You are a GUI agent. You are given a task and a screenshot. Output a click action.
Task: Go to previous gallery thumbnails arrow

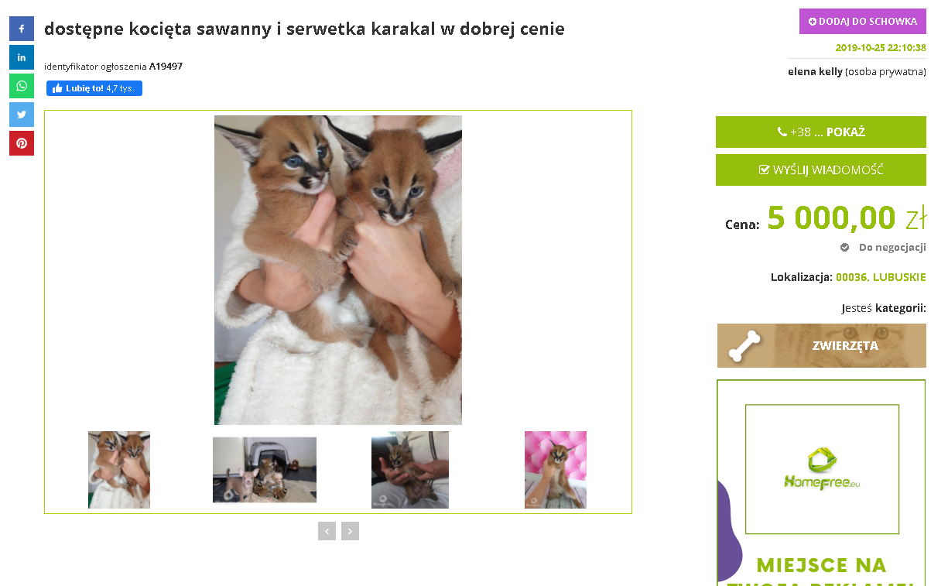327,531
